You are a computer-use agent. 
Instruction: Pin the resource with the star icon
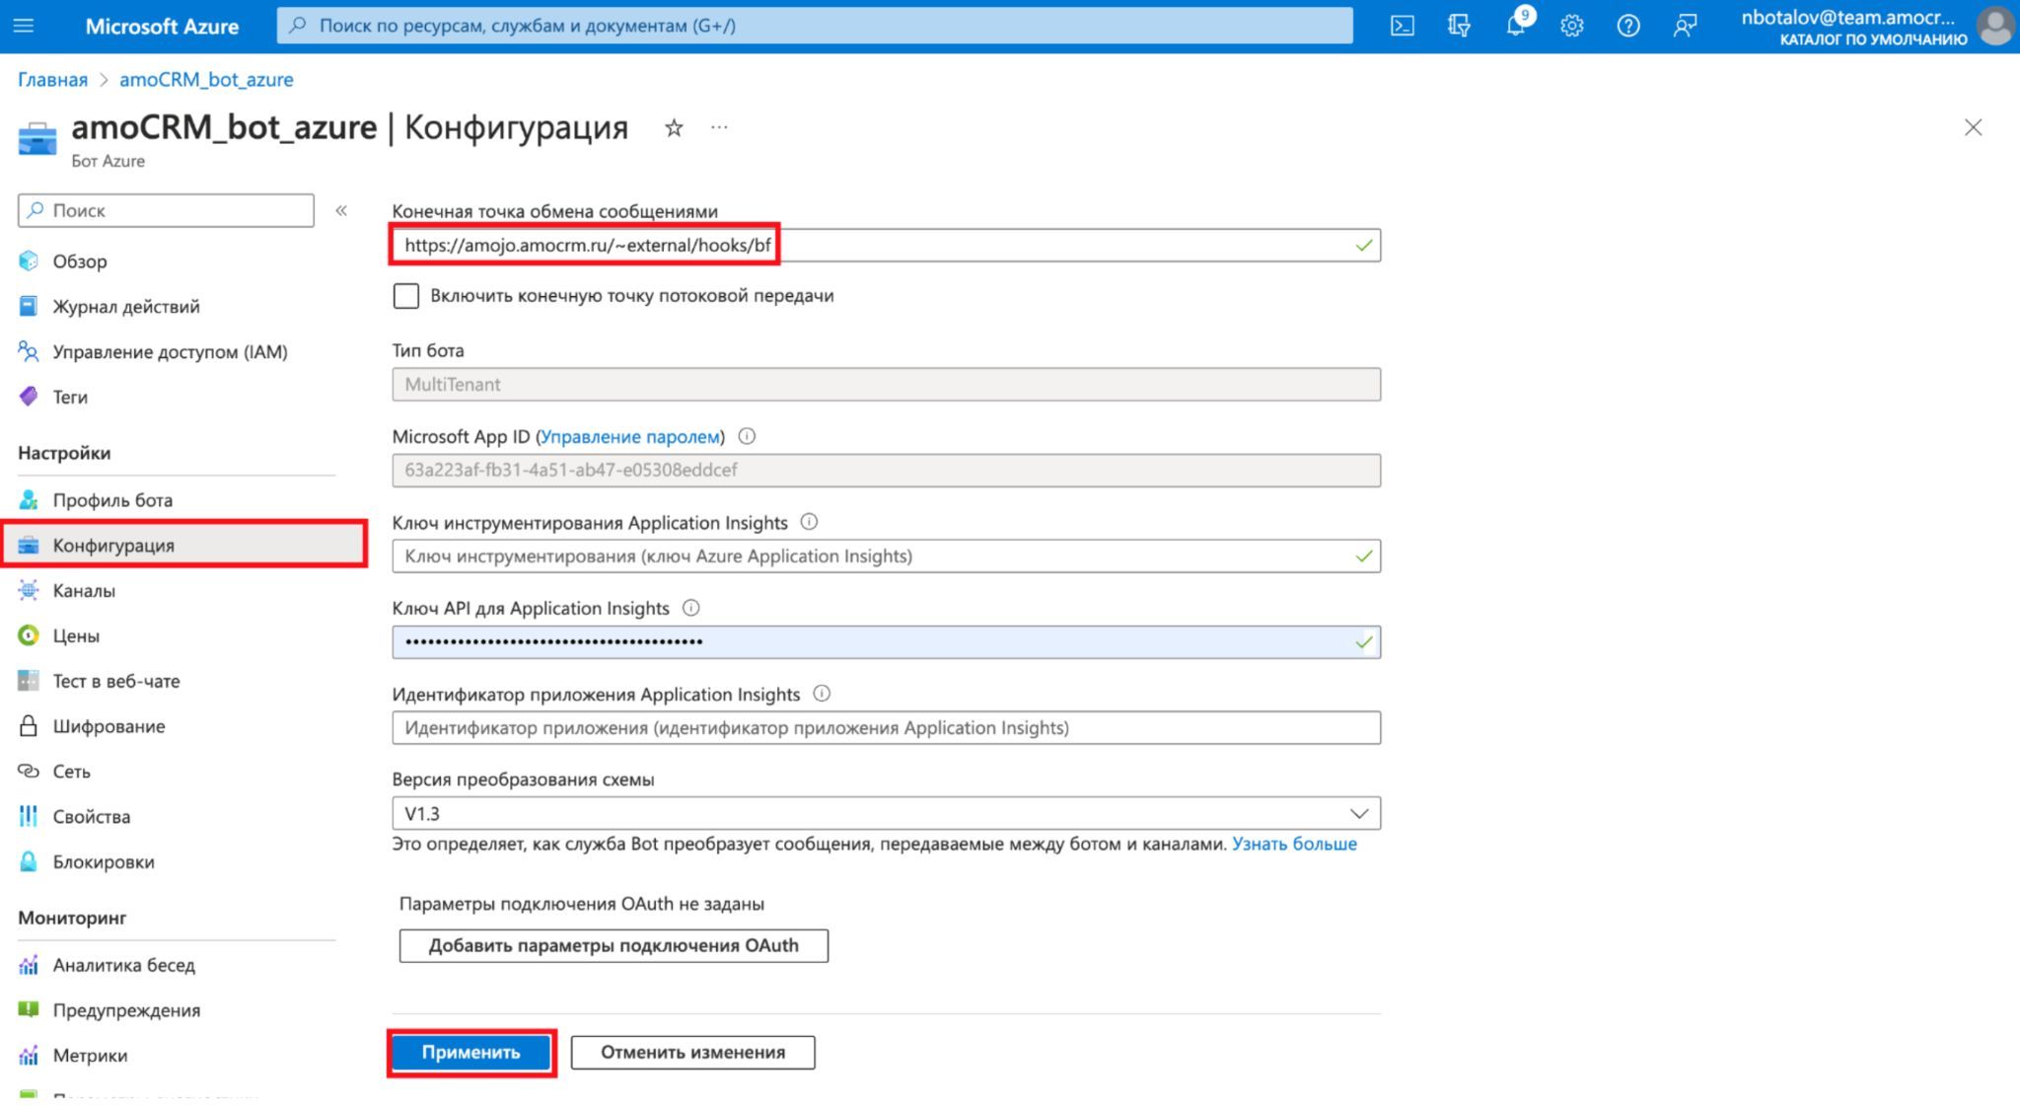[x=674, y=127]
